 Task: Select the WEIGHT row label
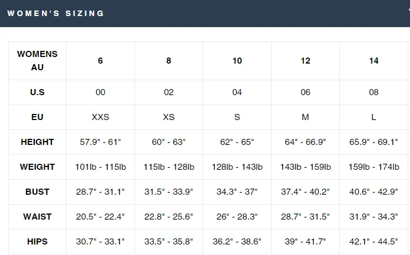[38, 166]
